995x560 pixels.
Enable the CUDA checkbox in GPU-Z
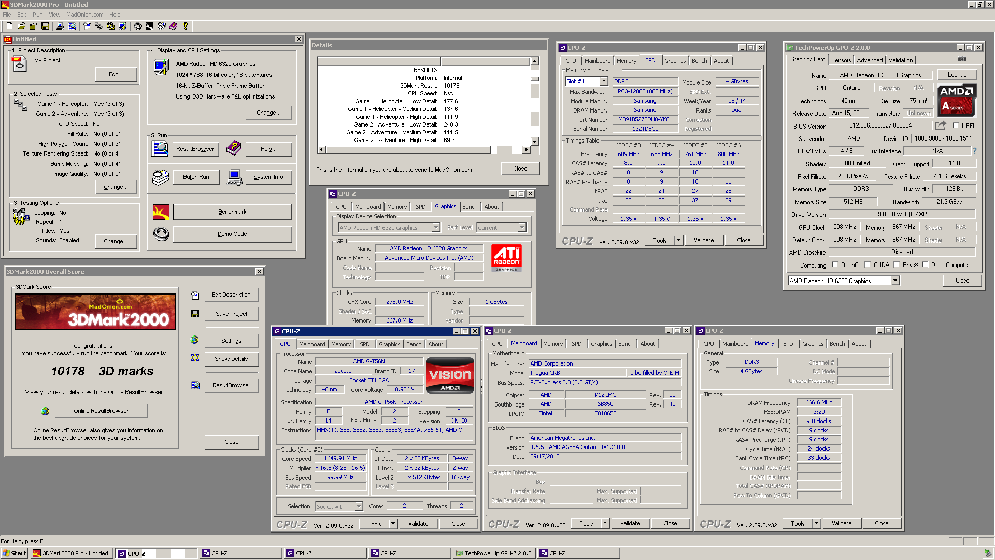(x=868, y=265)
